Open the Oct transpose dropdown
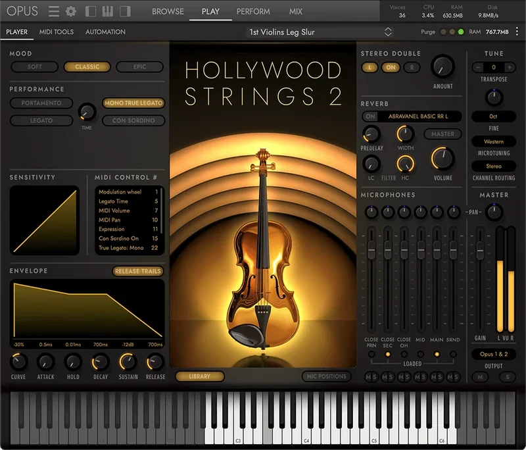 (494, 116)
